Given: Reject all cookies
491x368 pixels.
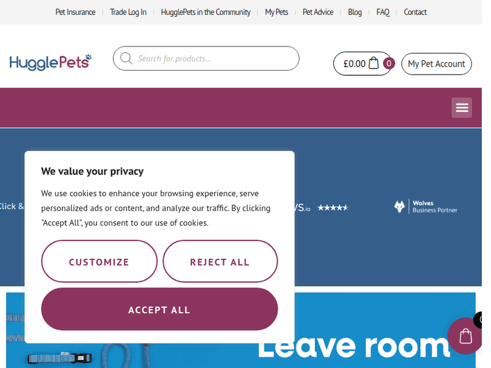Looking at the screenshot, I should pyautogui.click(x=220, y=261).
